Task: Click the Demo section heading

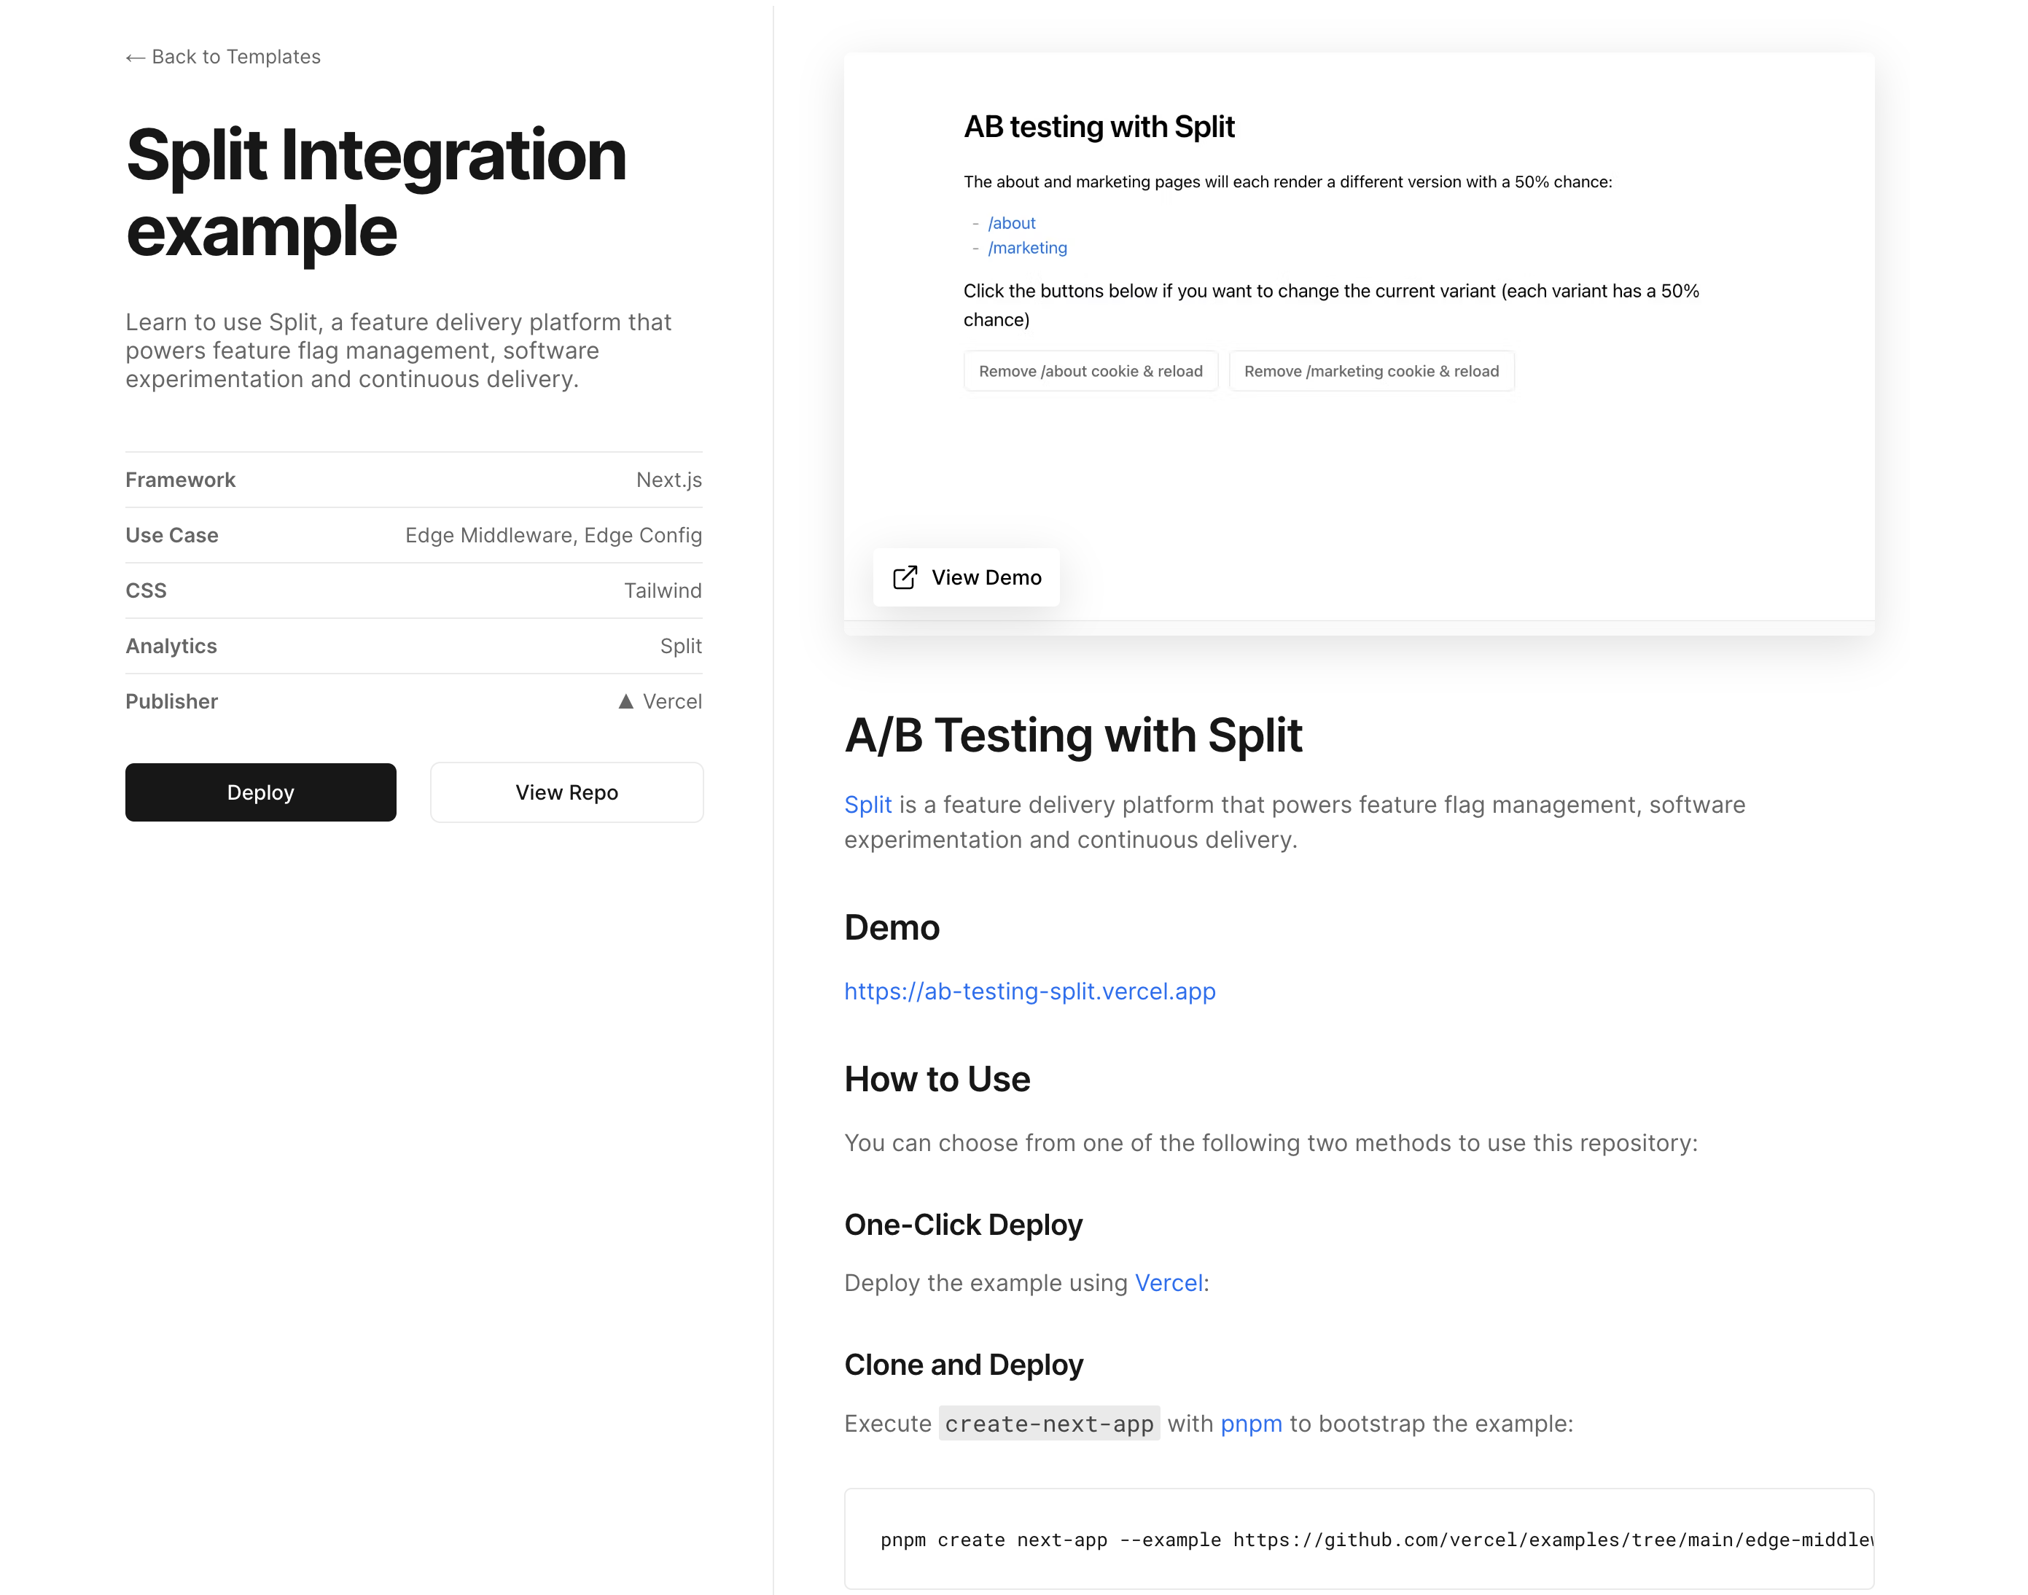Action: pyautogui.click(x=892, y=928)
